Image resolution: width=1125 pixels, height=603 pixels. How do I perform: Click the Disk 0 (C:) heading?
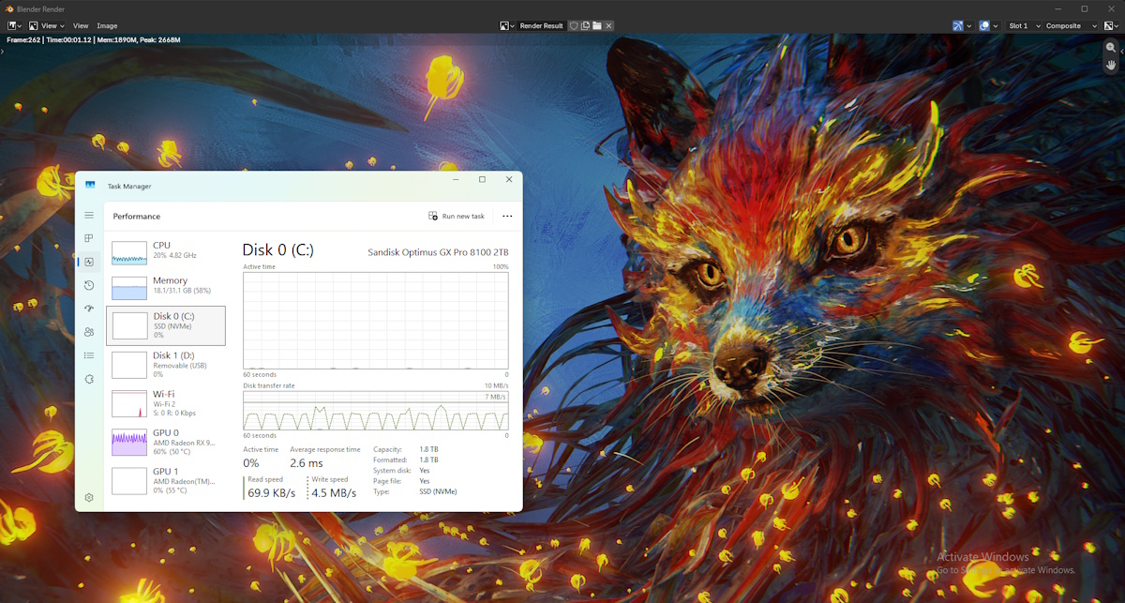[x=277, y=250]
